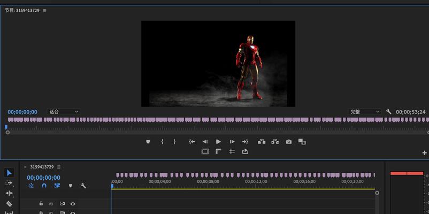
Task: Go to Out point in Program monitor
Action: coord(245,142)
